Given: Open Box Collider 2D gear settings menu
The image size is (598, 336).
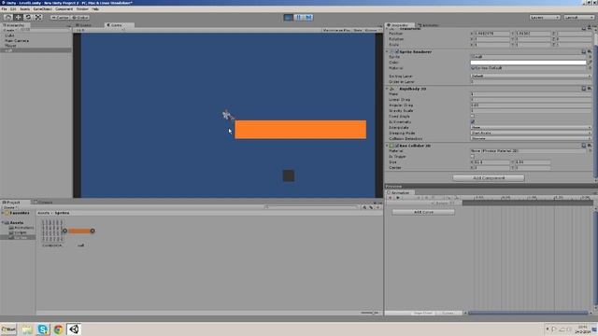Looking at the screenshot, I should [590, 146].
